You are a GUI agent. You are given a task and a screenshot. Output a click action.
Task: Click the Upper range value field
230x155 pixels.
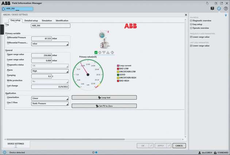click(42, 55)
